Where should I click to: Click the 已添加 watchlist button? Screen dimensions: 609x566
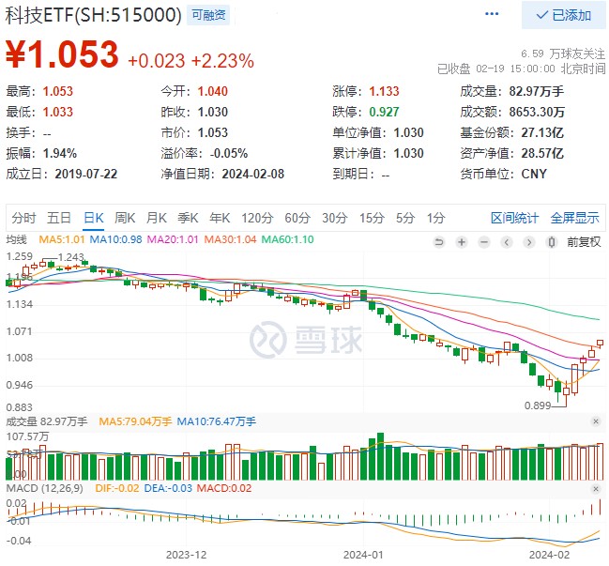pyautogui.click(x=564, y=15)
